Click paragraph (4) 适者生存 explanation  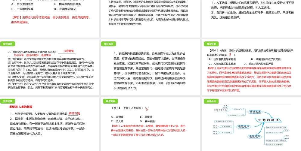[51, 86]
